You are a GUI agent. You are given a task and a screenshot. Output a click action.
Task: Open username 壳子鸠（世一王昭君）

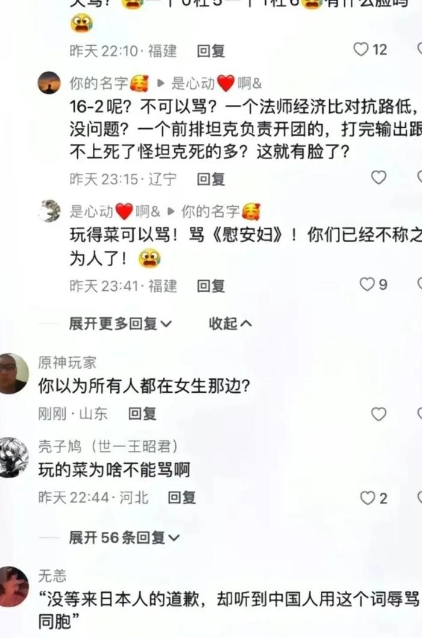click(109, 446)
